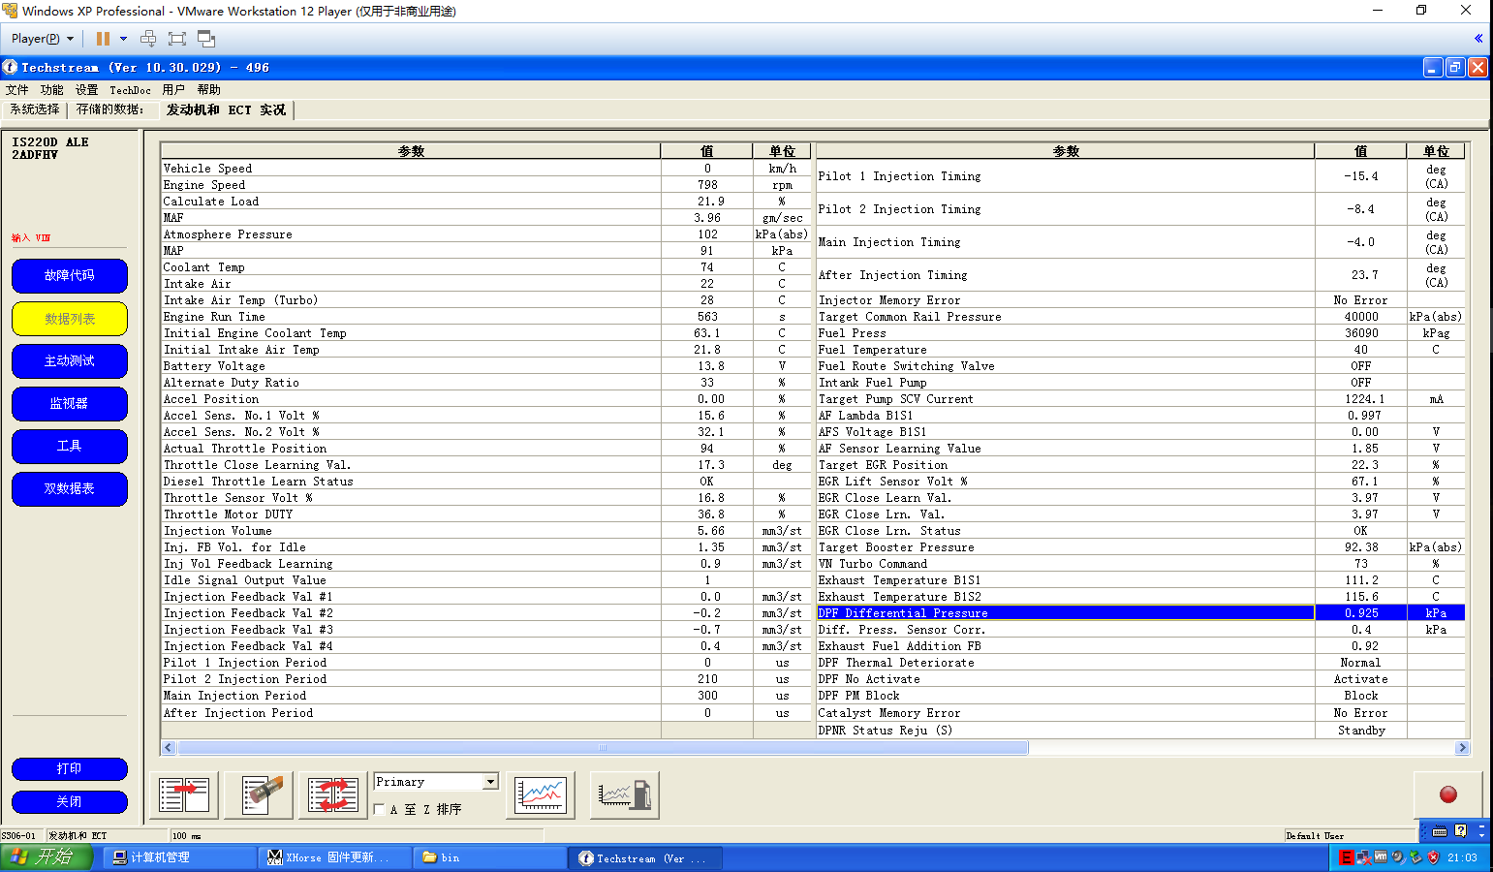Click the move-selected-data-to-new-list icon
The height and width of the screenshot is (872, 1493).
pyautogui.click(x=184, y=795)
